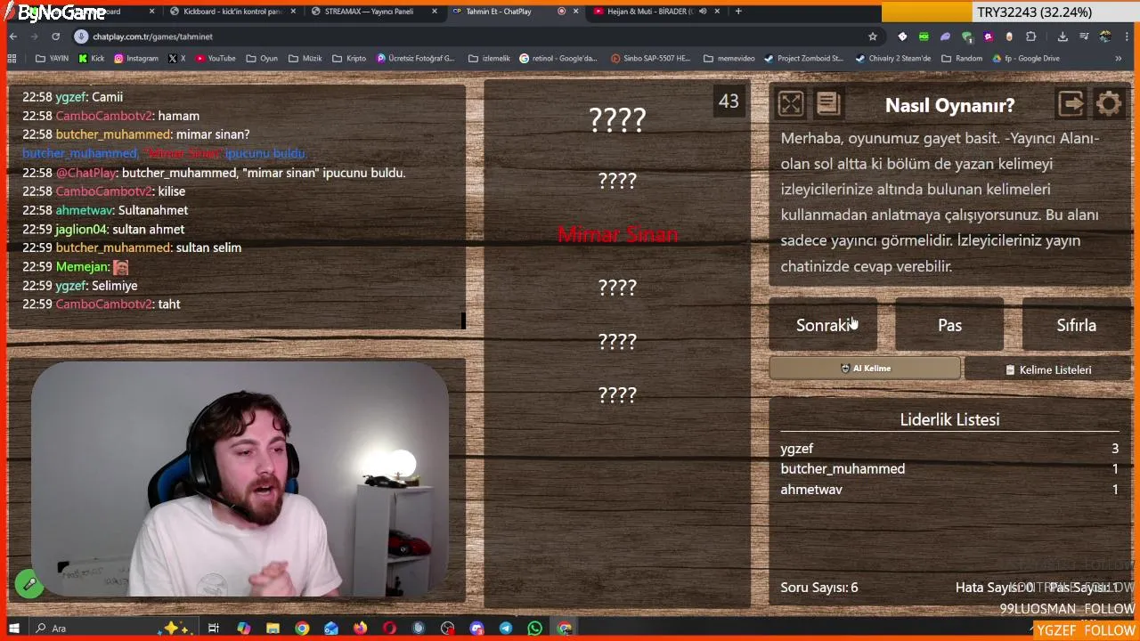1140x641 pixels.
Task: Click the streamer webcam video
Action: click(x=240, y=479)
